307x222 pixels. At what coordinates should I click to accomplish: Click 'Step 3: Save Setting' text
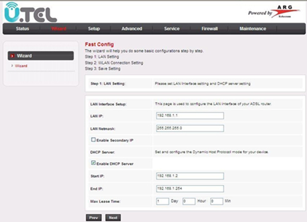103,69
